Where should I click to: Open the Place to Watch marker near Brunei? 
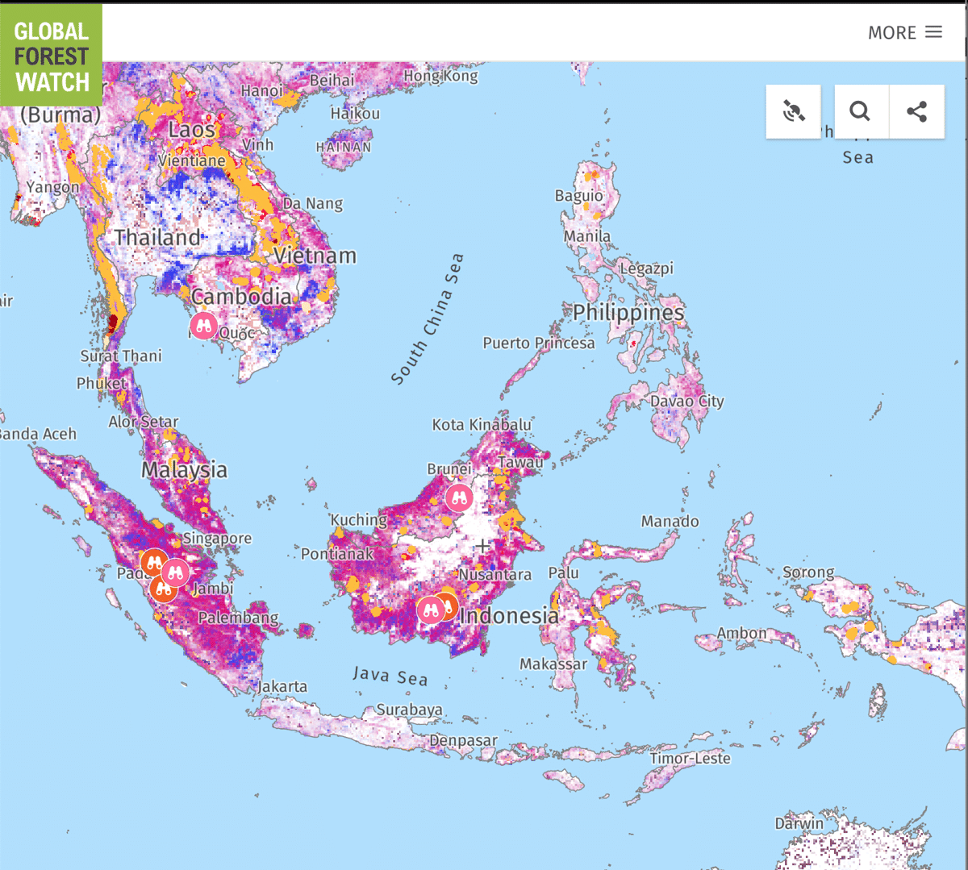[x=458, y=497]
